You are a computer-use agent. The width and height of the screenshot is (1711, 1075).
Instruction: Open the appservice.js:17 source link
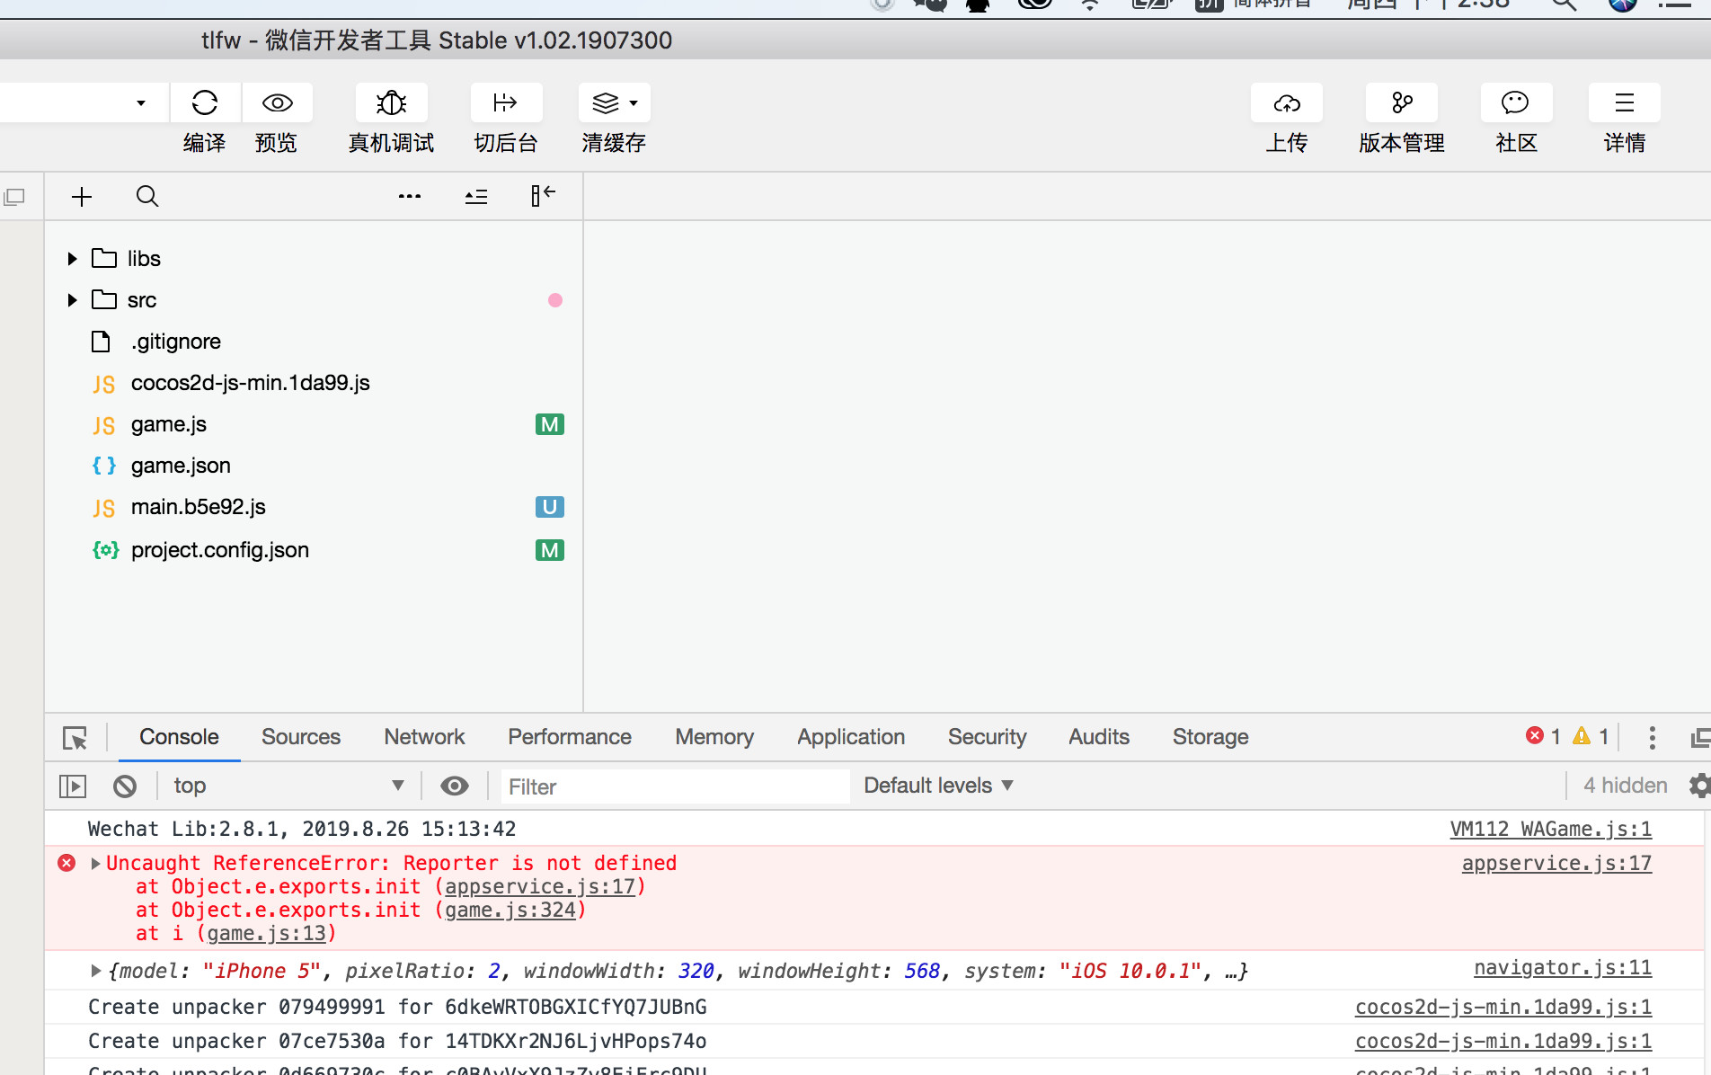pos(1556,864)
